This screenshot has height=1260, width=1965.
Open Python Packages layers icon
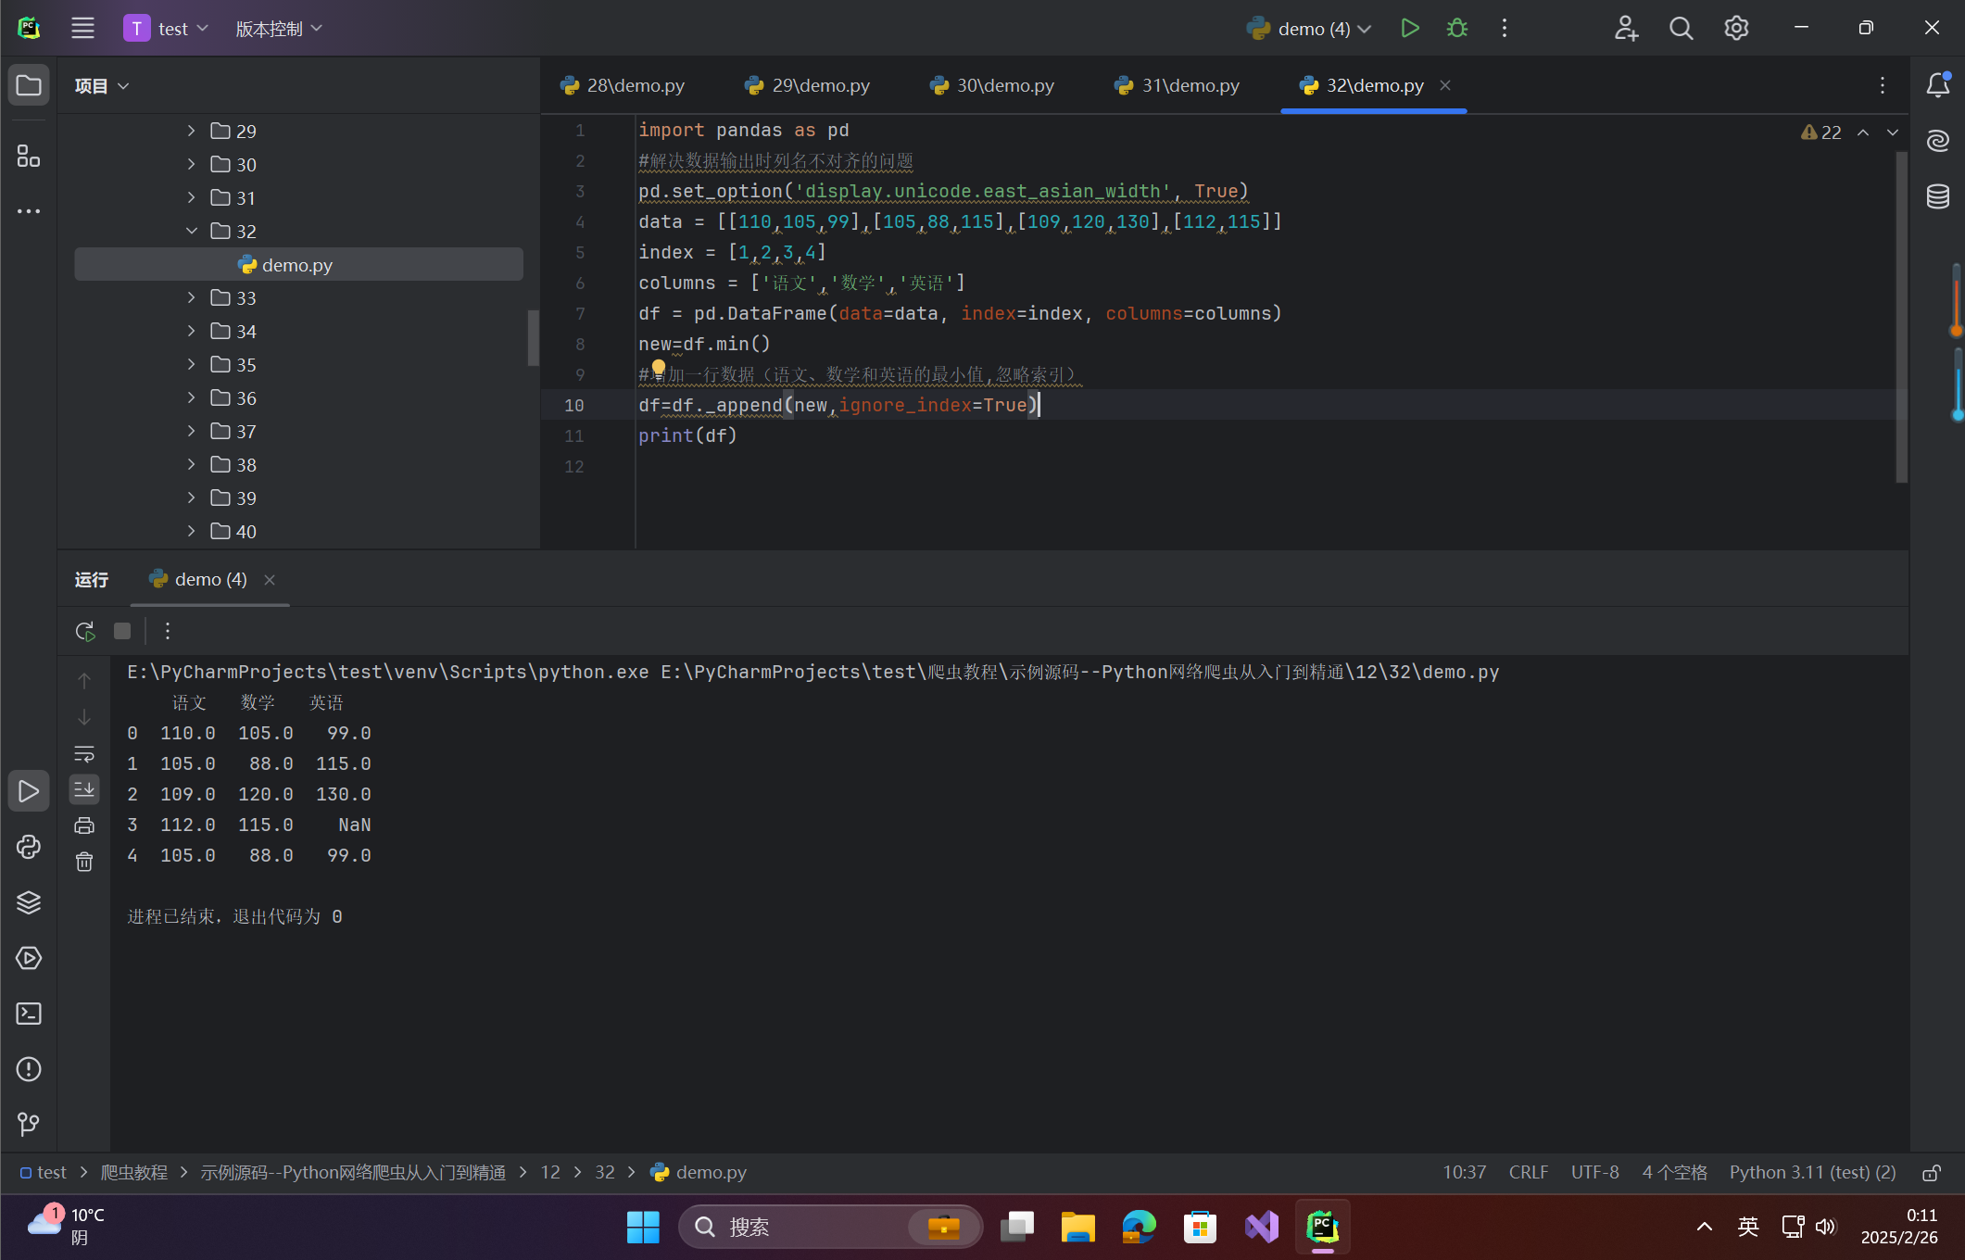pyautogui.click(x=29, y=902)
